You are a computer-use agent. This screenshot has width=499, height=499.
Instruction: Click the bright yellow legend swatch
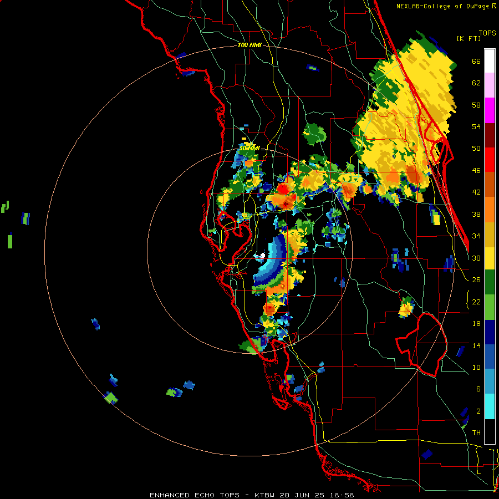(490, 258)
